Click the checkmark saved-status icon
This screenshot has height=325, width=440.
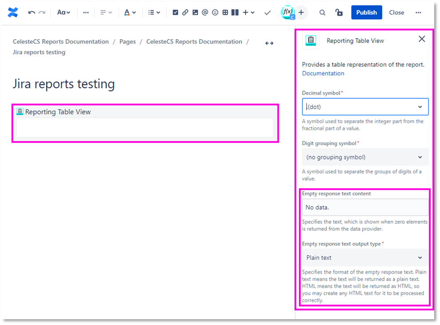tap(267, 12)
